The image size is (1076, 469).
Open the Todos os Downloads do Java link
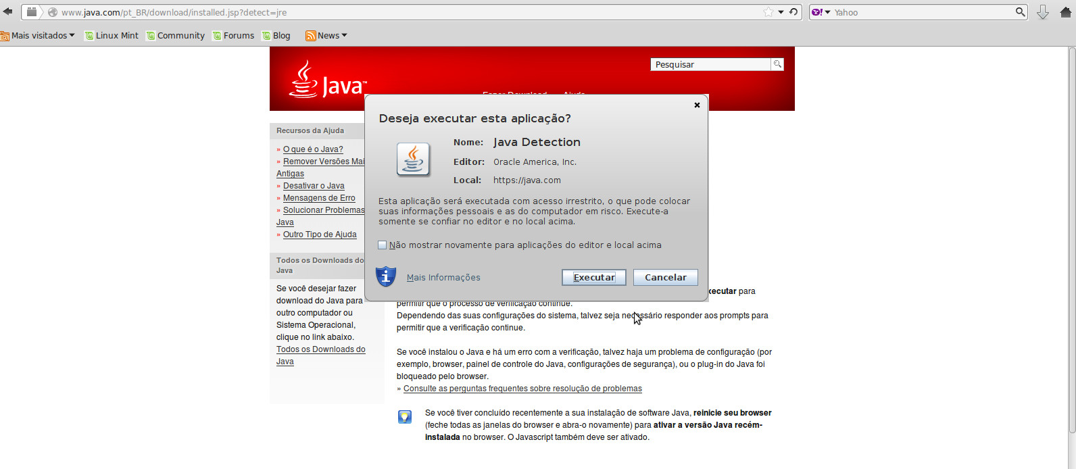coord(321,355)
